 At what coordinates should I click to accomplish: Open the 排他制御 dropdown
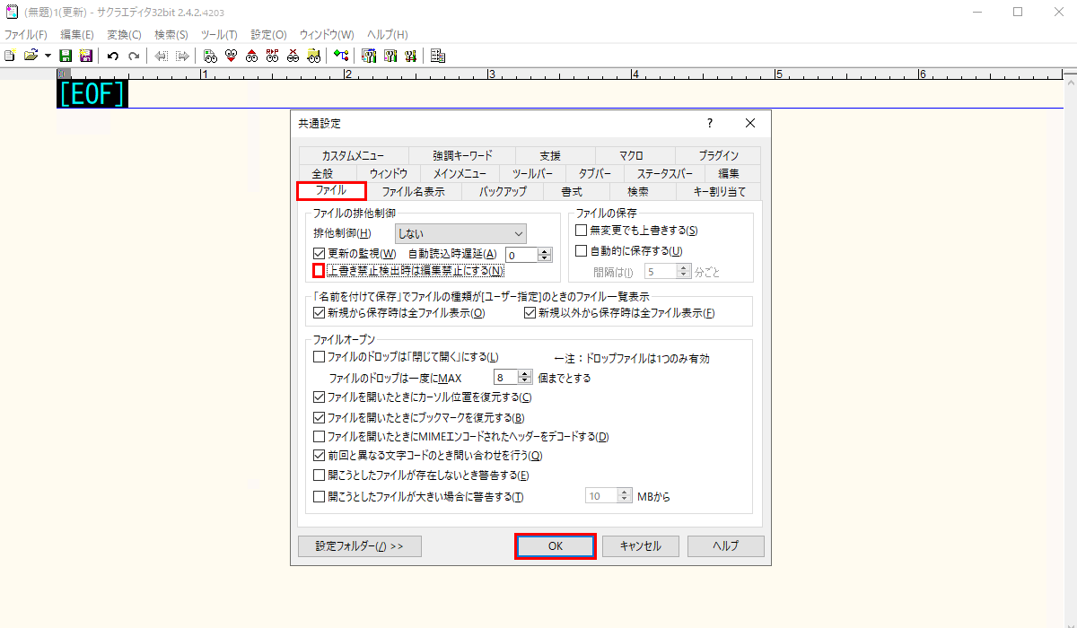460,233
